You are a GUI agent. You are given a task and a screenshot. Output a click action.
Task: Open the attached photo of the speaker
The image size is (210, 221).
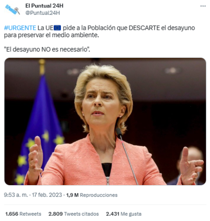105,122
